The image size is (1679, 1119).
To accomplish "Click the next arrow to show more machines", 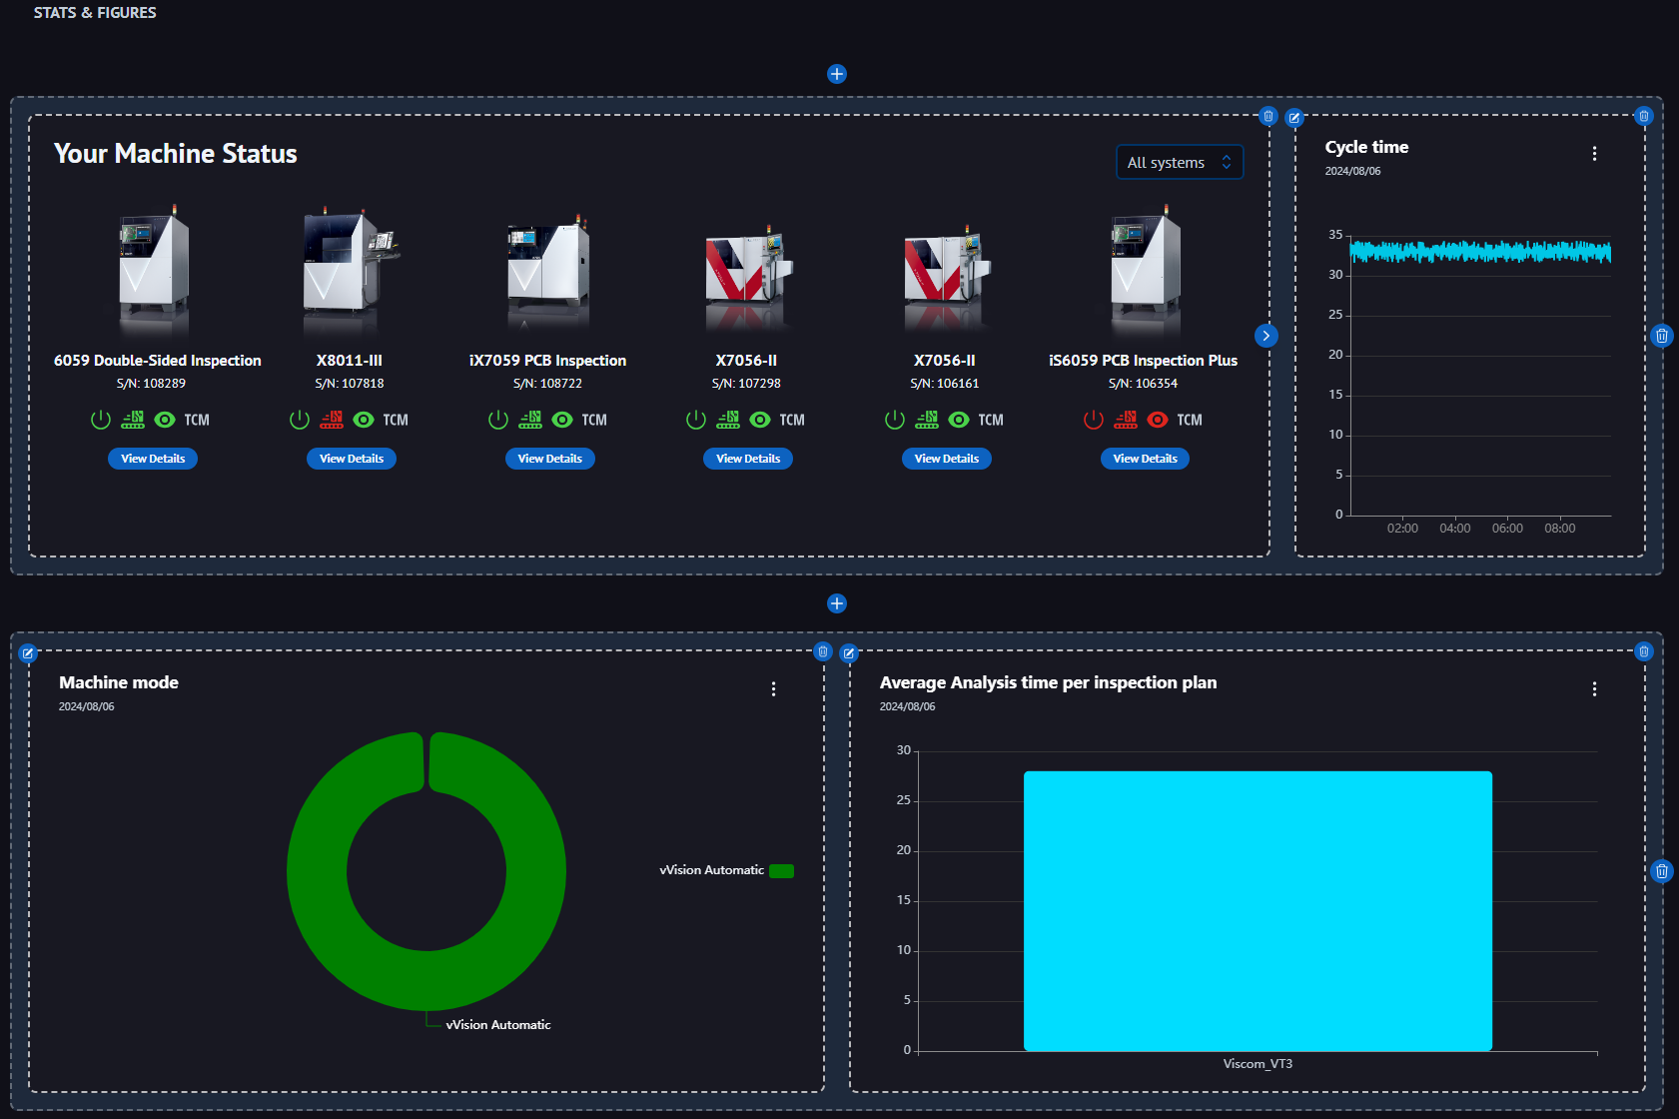I will [1265, 336].
